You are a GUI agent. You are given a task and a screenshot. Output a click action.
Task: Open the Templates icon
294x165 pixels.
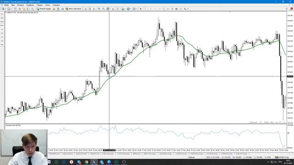click(134, 9)
